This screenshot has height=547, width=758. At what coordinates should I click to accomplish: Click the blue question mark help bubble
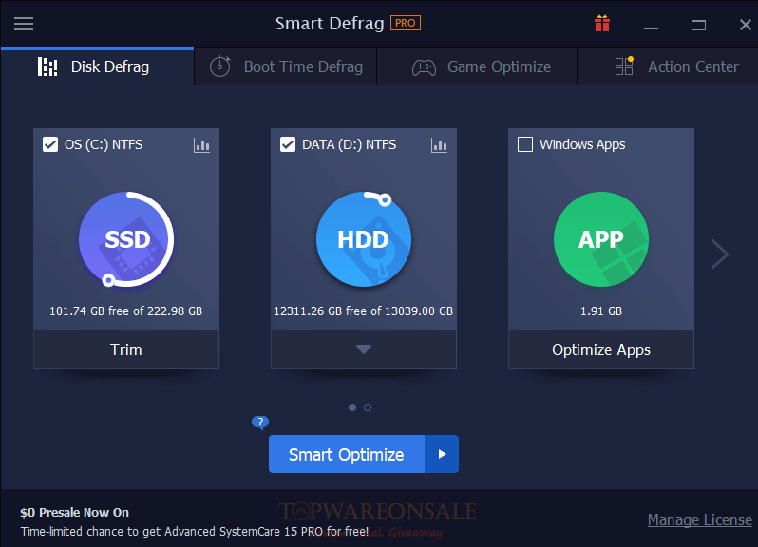pyautogui.click(x=260, y=423)
